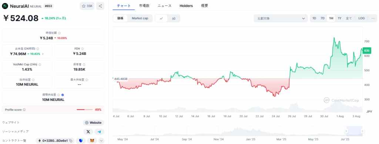Open the X social media link
Image resolution: width=379 pixels, height=144 pixels.
pyautogui.click(x=88, y=132)
